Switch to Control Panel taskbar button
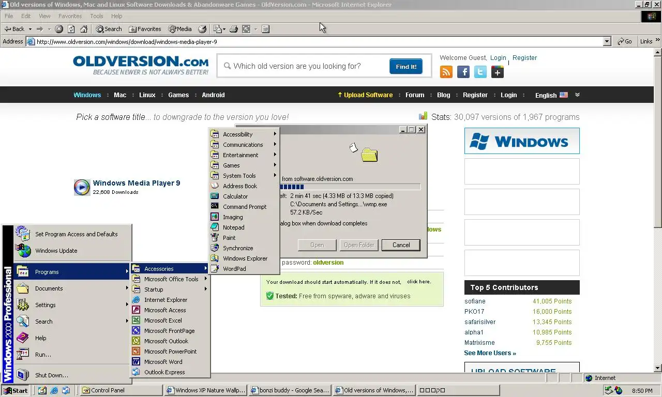Viewport: 662px width, 397px height. [122, 390]
